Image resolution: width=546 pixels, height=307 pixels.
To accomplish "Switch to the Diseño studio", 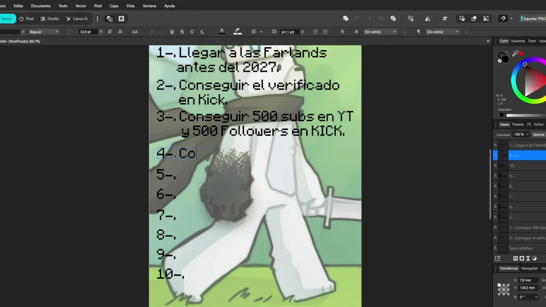I will coord(50,19).
